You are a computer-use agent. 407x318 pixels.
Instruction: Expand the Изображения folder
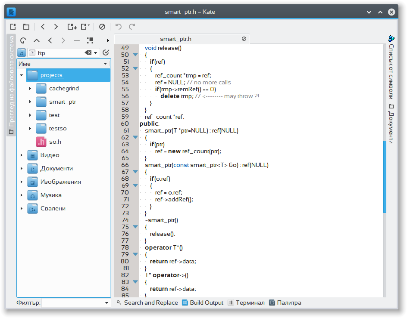click(21, 182)
